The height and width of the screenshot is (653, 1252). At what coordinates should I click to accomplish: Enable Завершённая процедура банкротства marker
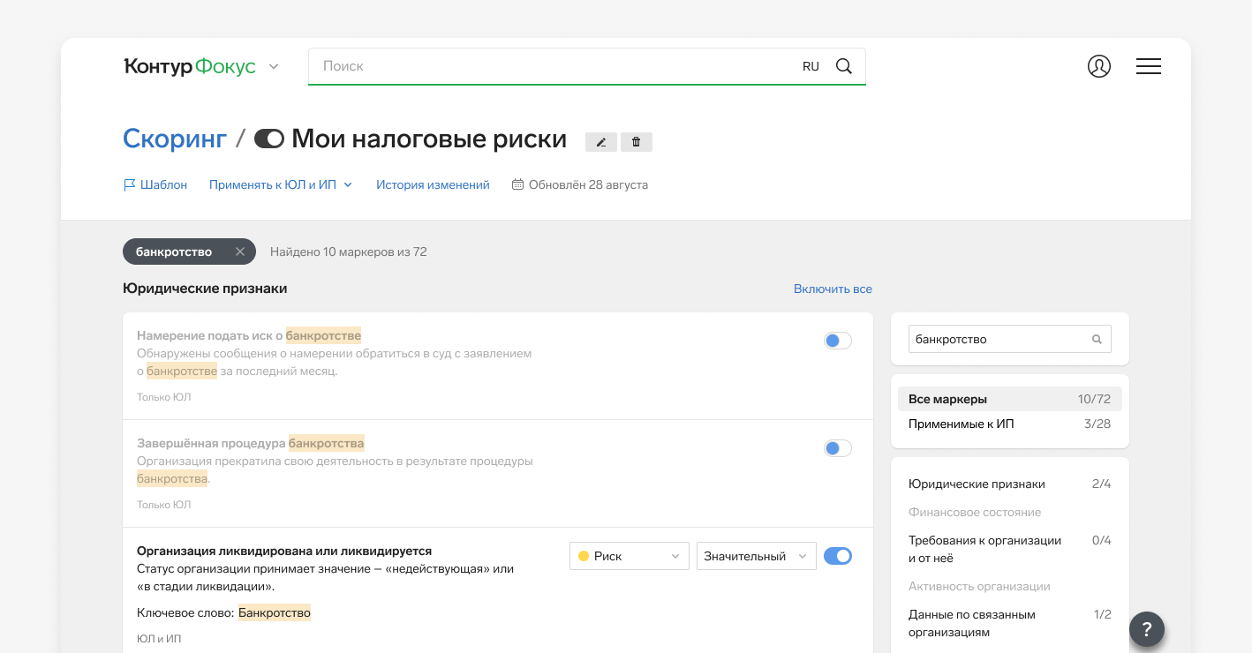tap(837, 448)
